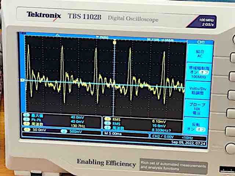Click the CH1 ground reference marker at left edge

pyautogui.click(x=22, y=80)
